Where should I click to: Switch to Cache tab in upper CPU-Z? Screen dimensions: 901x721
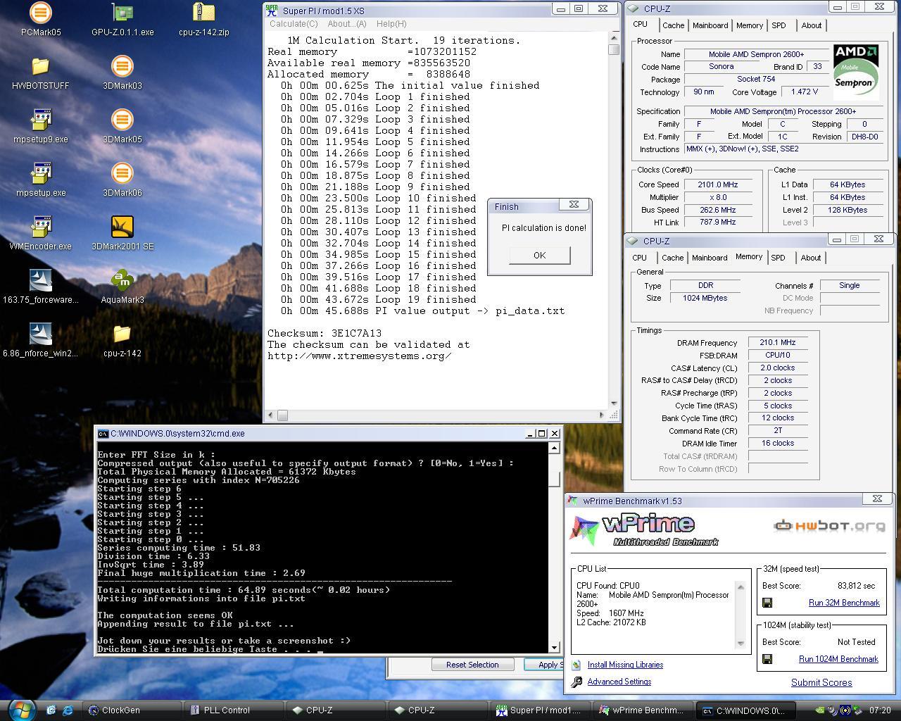point(673,25)
